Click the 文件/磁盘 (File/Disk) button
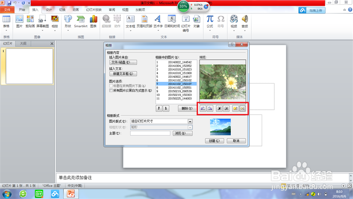Viewport: 353px width, 199px height. tap(123, 62)
